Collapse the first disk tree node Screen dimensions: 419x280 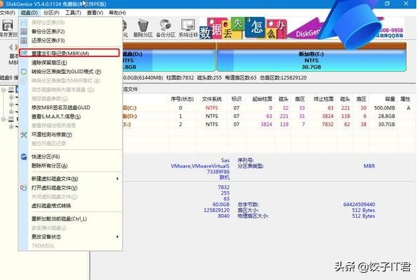pyautogui.click(x=4, y=90)
